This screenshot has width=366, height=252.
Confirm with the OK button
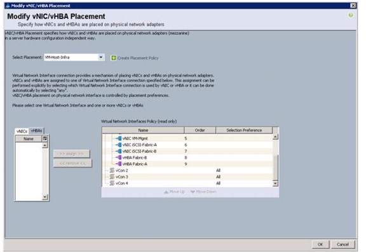pos(320,244)
